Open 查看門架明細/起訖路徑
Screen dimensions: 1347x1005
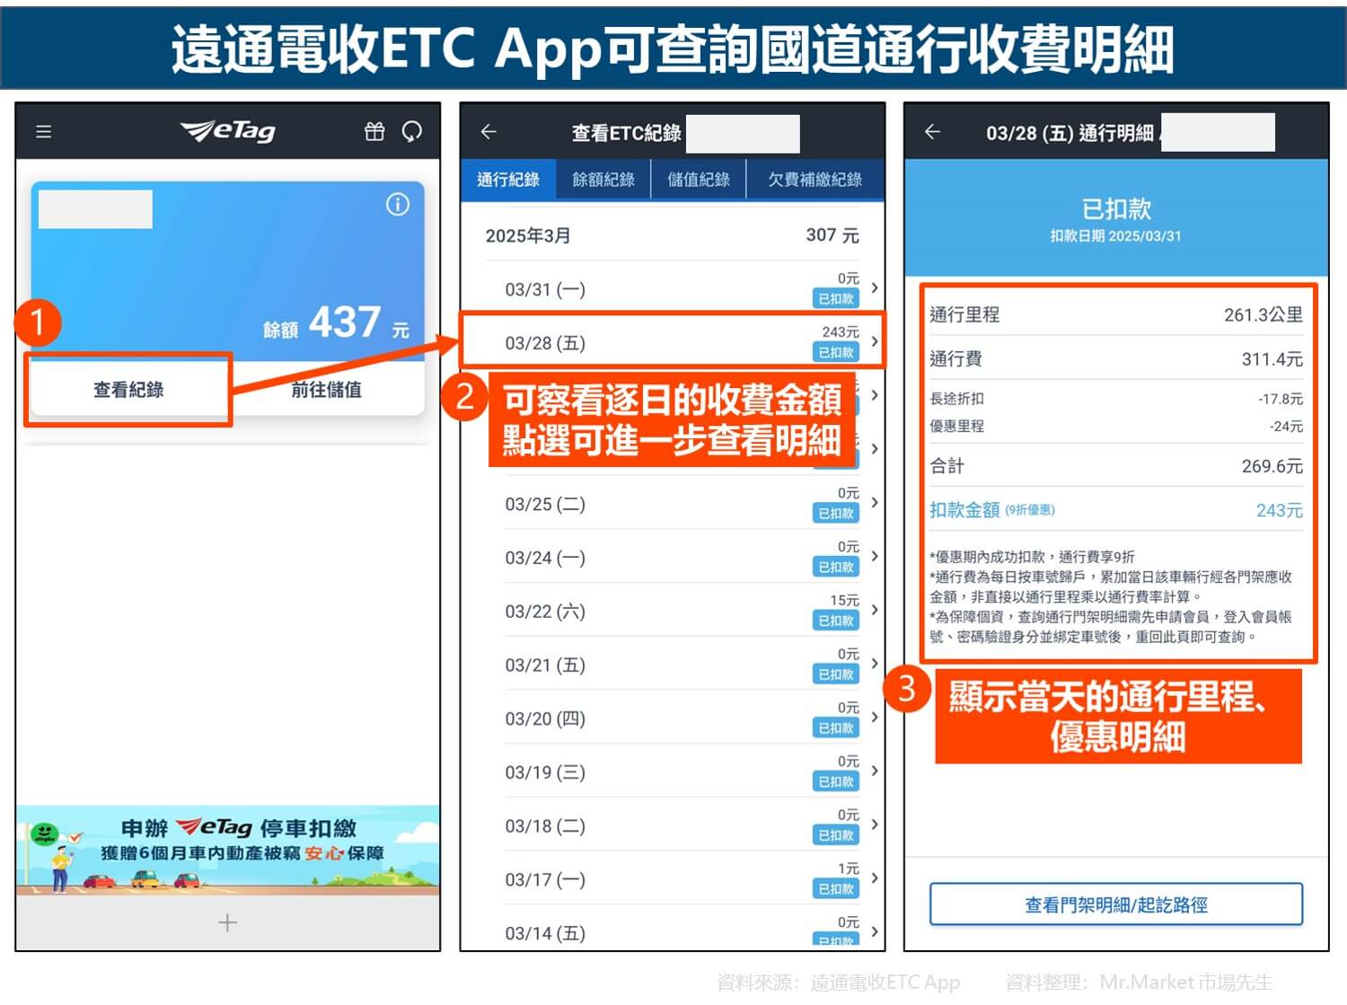(x=1116, y=904)
